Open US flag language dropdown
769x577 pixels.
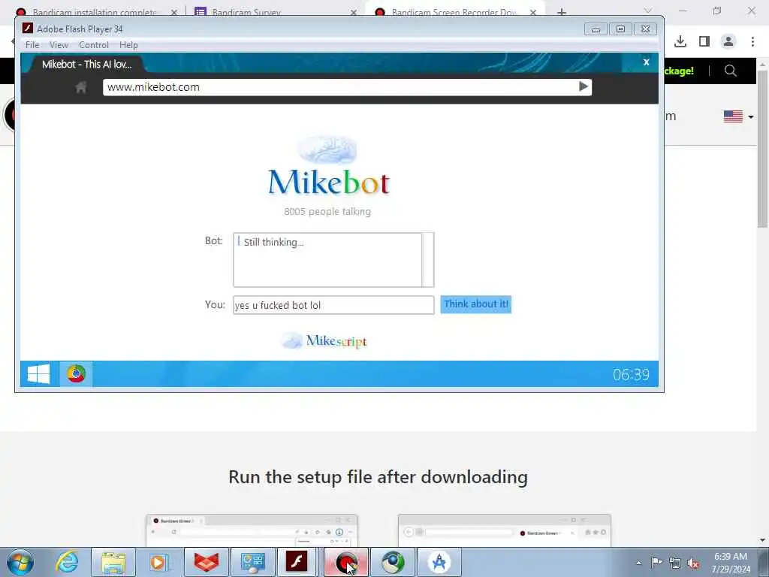tap(738, 116)
